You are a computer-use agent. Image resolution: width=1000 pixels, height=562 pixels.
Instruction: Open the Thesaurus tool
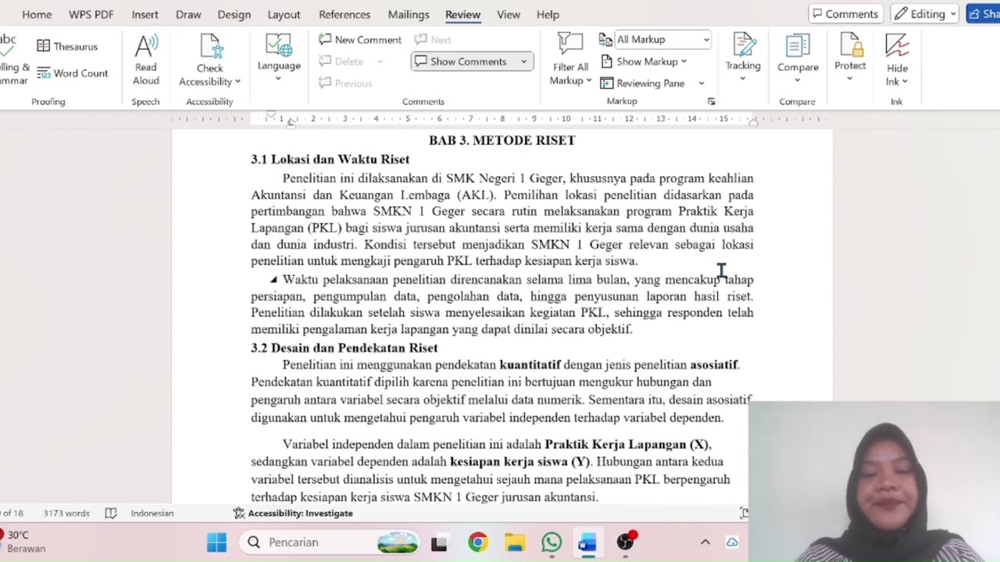coord(67,47)
